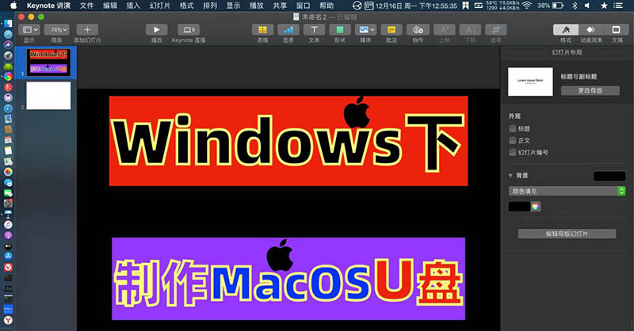Open the 编辑 menu
Image resolution: width=634 pixels, height=331 pixels.
click(110, 6)
